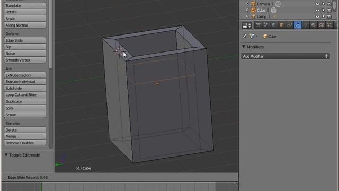
Task: Click the Rip button
Action: pos(25,47)
